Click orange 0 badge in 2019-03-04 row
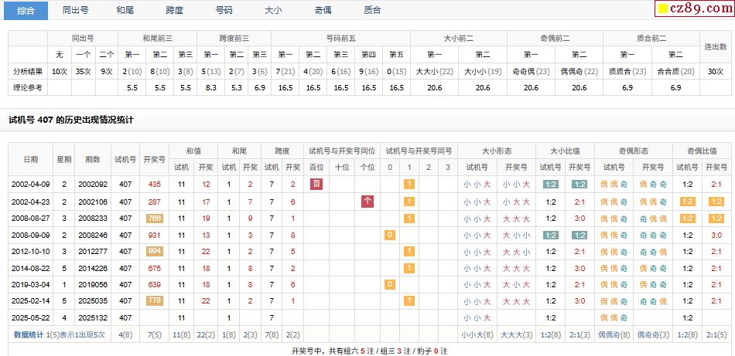The width and height of the screenshot is (735, 356). [390, 284]
